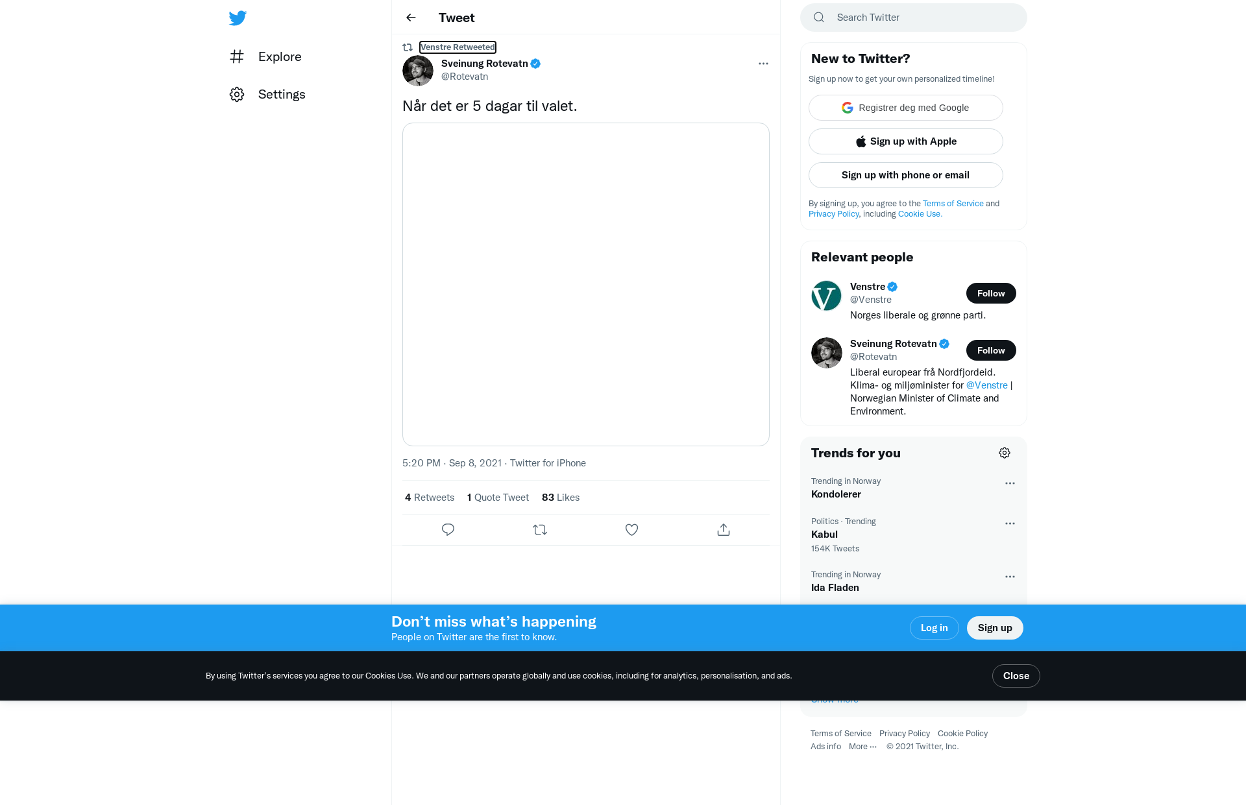Open more options for Kabul trend
Image resolution: width=1246 pixels, height=805 pixels.
click(1010, 523)
